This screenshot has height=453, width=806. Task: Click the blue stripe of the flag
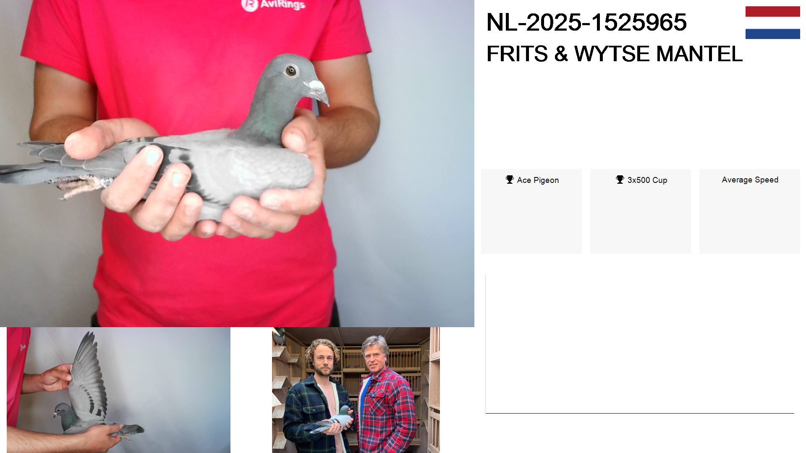pos(772,34)
